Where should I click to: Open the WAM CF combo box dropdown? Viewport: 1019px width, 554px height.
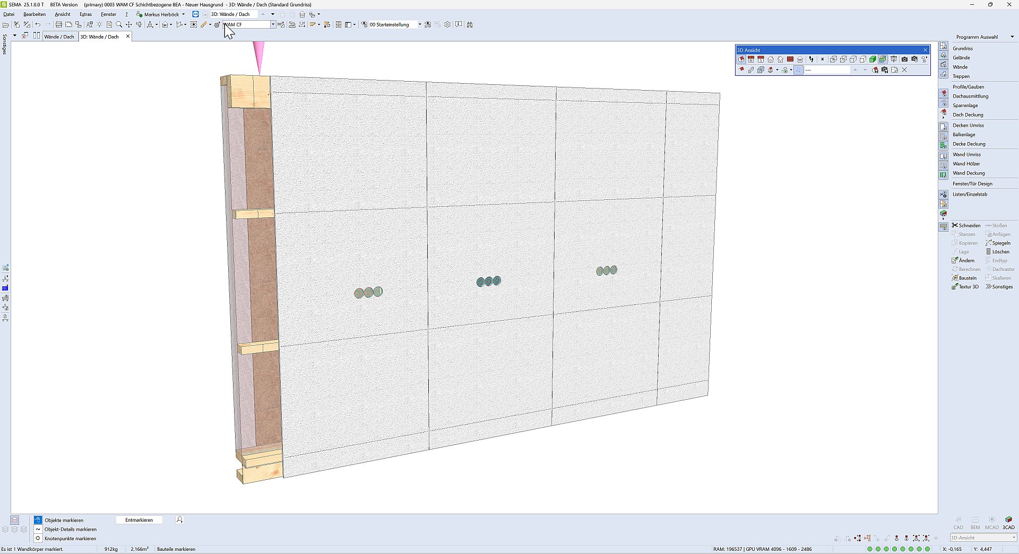tap(273, 24)
